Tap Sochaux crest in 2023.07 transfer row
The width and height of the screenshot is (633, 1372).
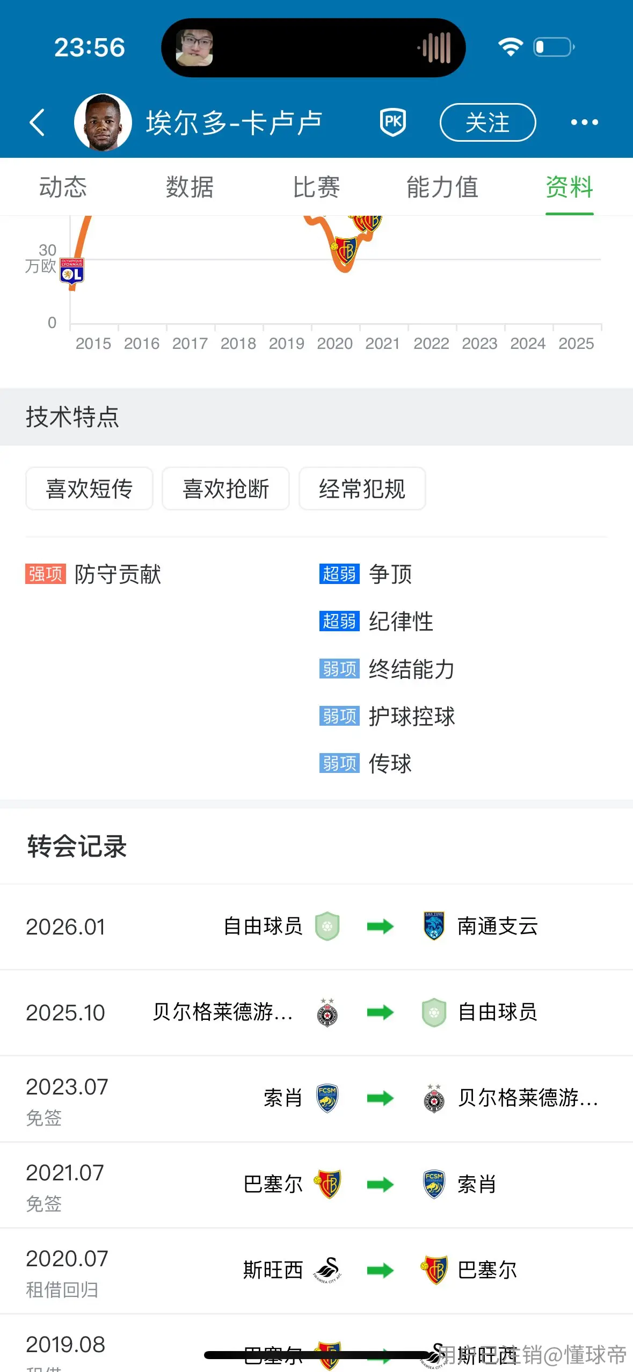(x=327, y=1098)
